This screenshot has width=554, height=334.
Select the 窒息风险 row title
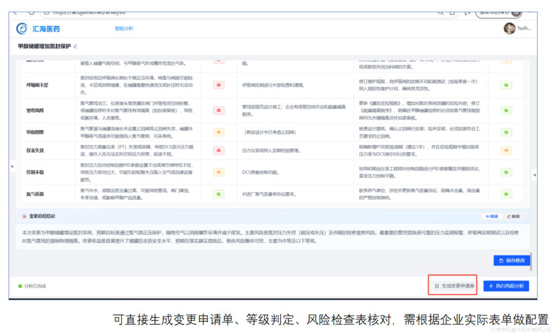click(35, 110)
